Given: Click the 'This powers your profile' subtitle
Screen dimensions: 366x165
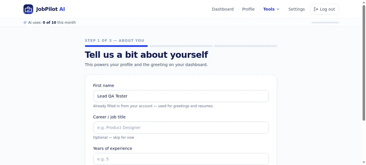Looking at the screenshot, I should (146, 65).
